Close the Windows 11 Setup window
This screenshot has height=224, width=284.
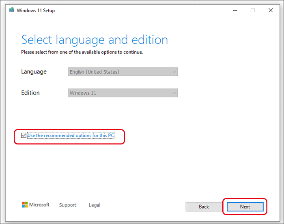tap(271, 10)
